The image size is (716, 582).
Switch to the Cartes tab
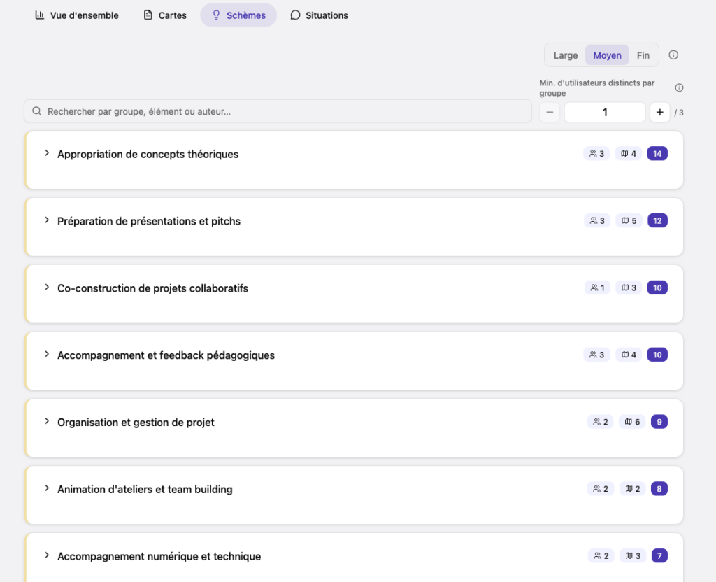coord(165,15)
